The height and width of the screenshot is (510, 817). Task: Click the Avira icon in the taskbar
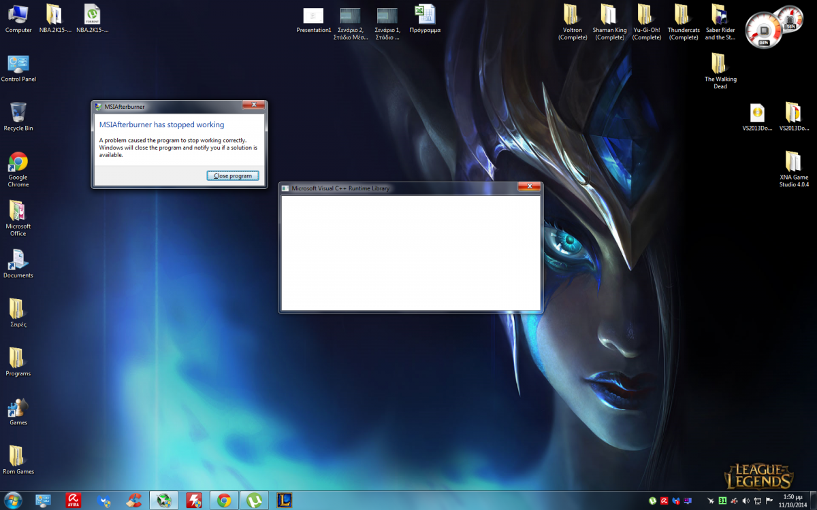pyautogui.click(x=72, y=500)
